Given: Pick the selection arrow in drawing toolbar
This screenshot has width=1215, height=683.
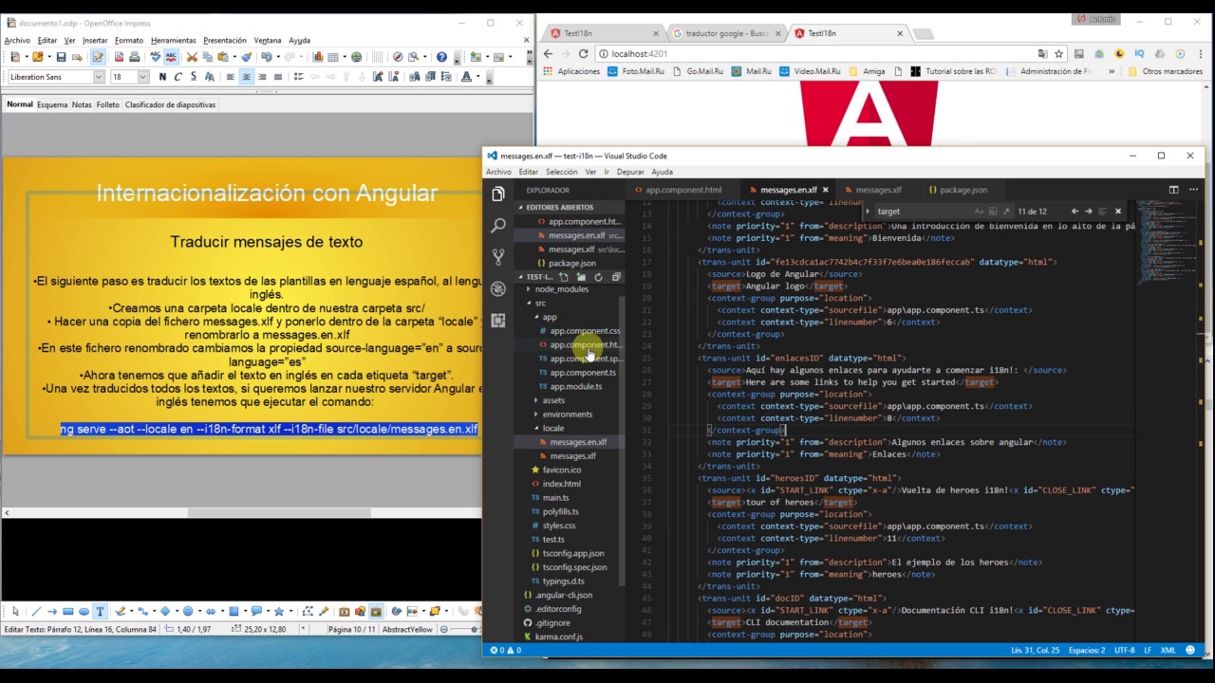Looking at the screenshot, I should point(15,612).
